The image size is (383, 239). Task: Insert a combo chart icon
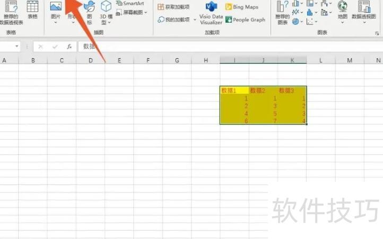point(324,12)
